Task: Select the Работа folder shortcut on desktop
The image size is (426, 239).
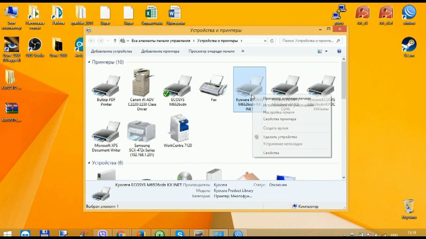Action: (x=58, y=15)
